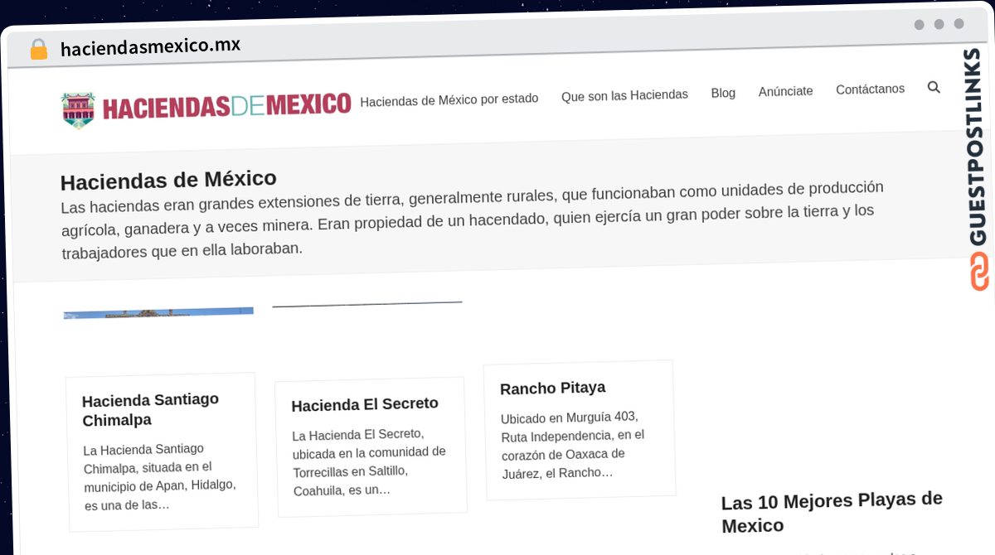
Task: Click the middle window control dot
Action: click(939, 24)
